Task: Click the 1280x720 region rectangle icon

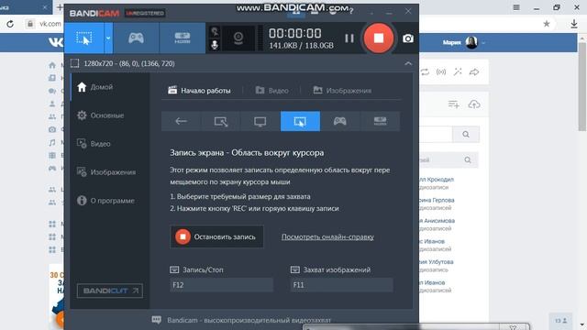Action: pos(75,63)
